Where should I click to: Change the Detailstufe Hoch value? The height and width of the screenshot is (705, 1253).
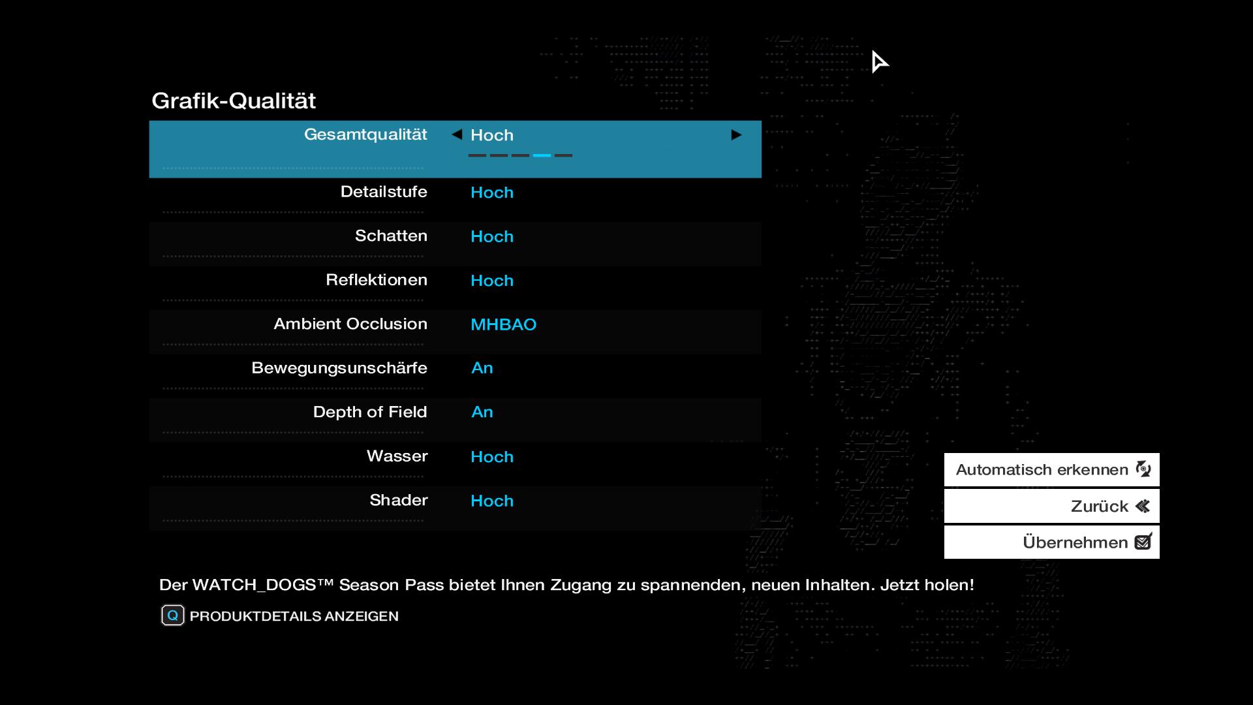click(x=492, y=193)
